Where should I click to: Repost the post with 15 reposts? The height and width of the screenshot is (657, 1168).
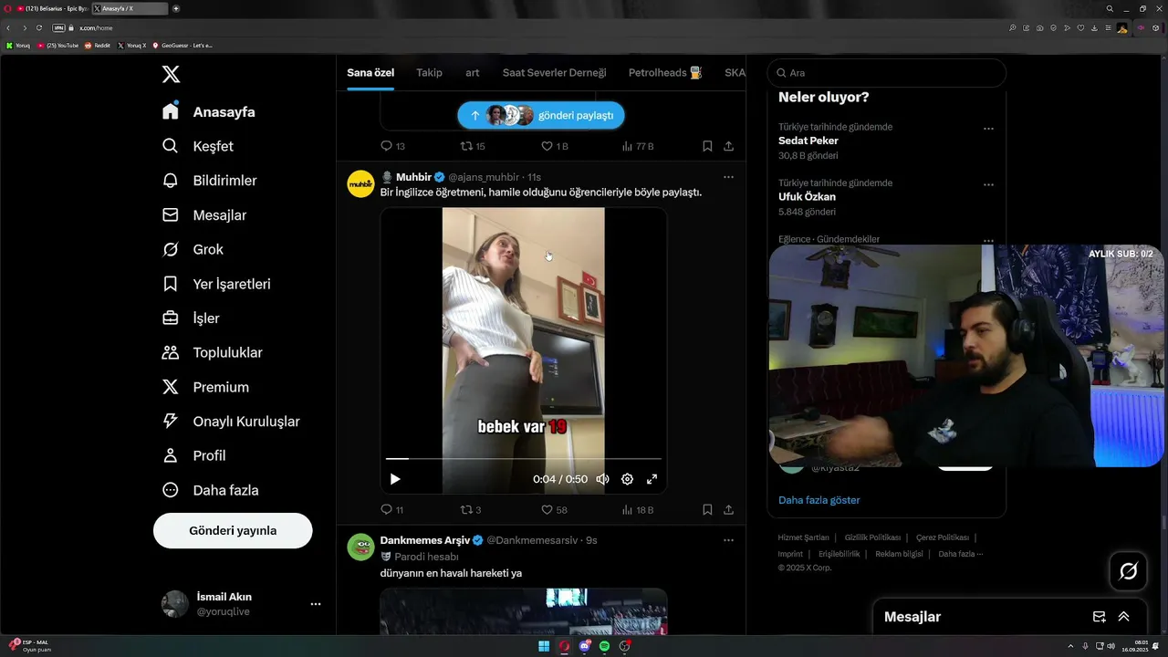coord(473,146)
